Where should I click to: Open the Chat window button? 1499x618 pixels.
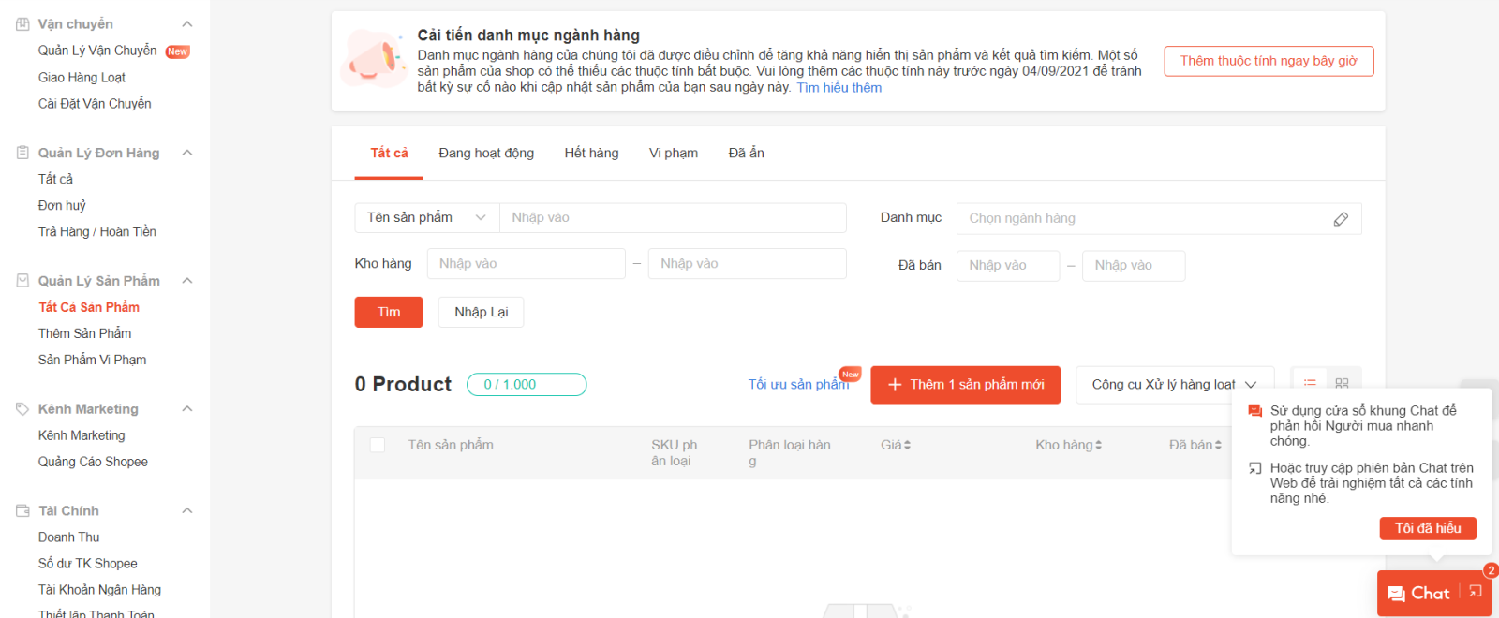pyautogui.click(x=1418, y=594)
